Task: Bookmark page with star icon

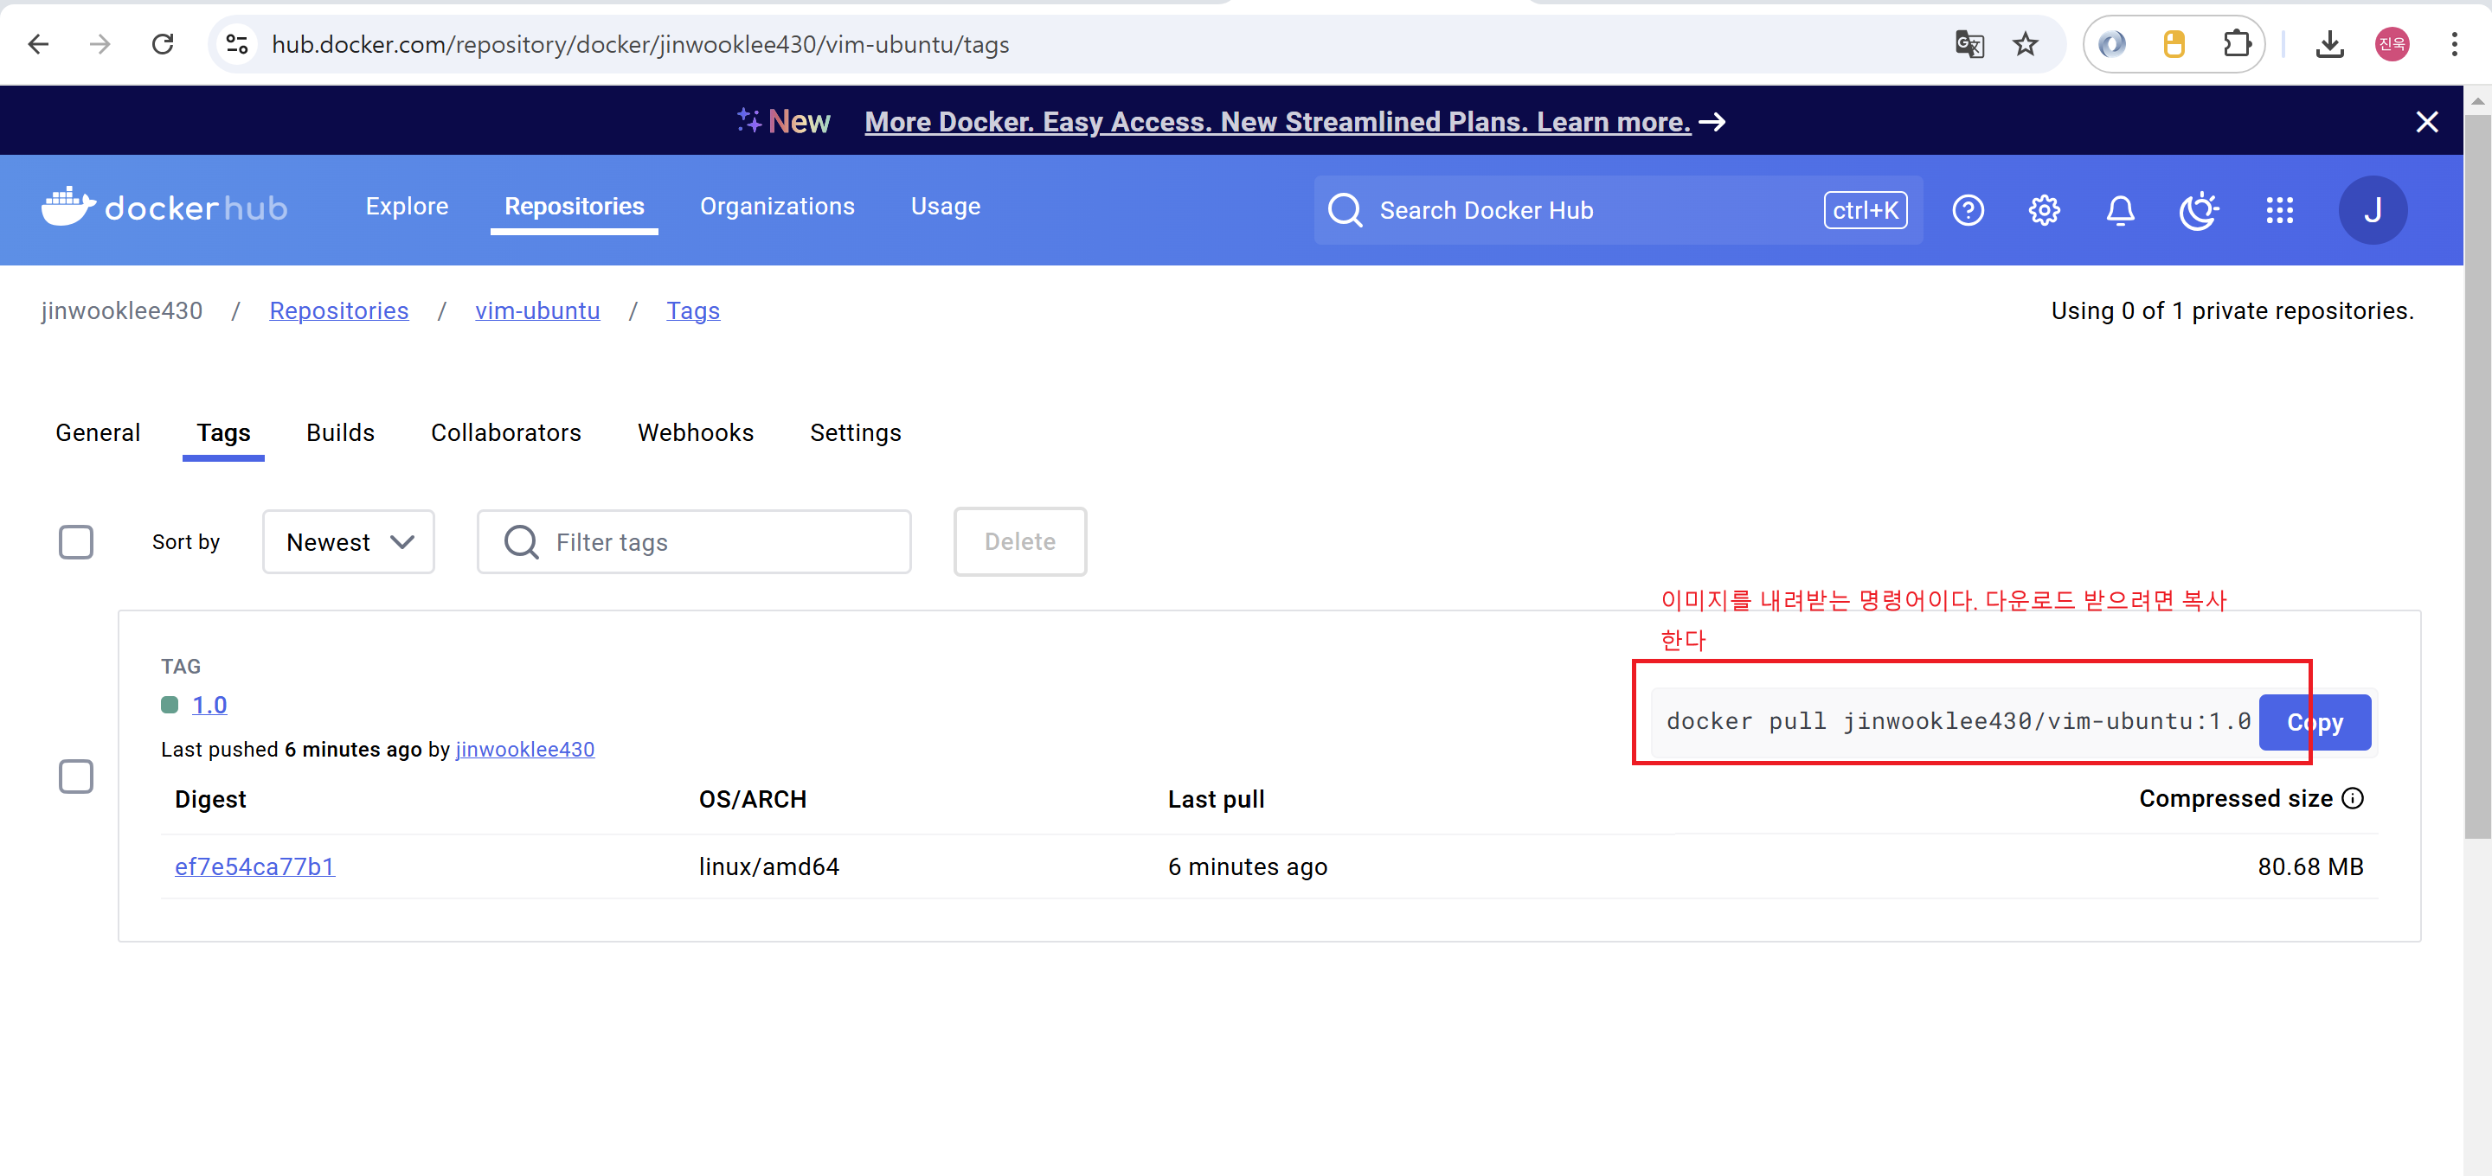Action: click(2025, 44)
